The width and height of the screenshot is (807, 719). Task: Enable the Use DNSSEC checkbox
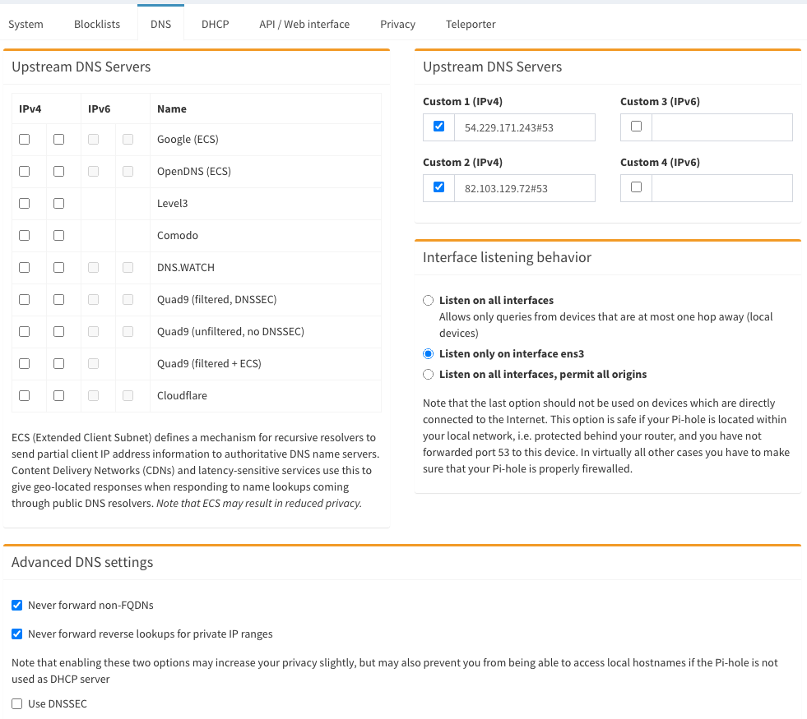17,704
